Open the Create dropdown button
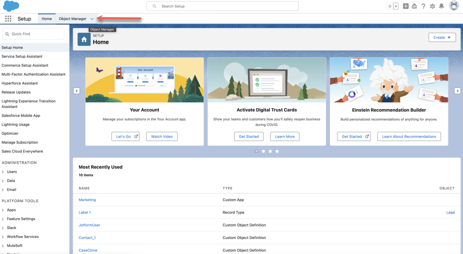Screen dimensions: 463x254 pos(442,37)
